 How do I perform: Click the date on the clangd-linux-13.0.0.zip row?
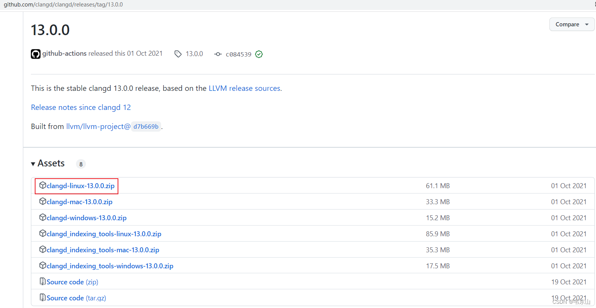(x=569, y=186)
